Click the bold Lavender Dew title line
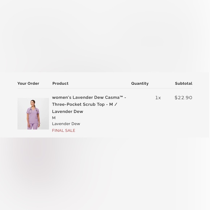 coord(68,112)
